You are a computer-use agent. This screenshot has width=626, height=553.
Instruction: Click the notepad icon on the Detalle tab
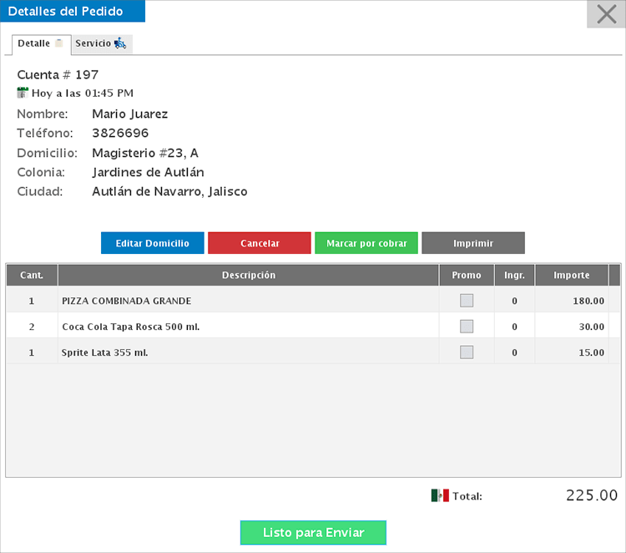[58, 43]
